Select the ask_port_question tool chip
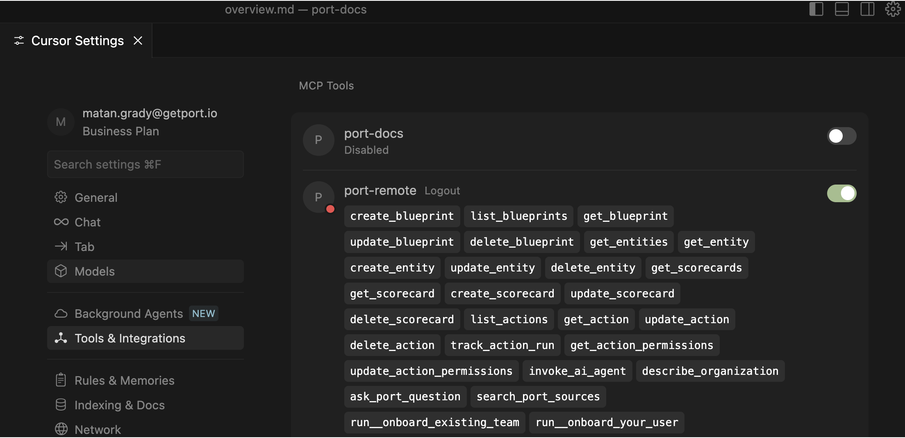 click(405, 397)
